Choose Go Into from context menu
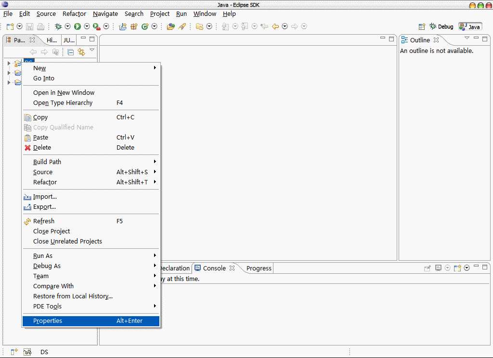This screenshot has width=493, height=358. pyautogui.click(x=91, y=78)
